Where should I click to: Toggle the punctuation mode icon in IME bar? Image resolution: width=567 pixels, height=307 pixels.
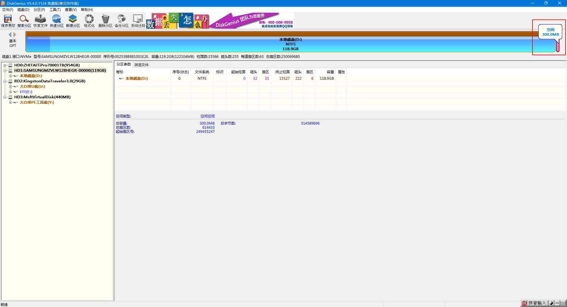tap(557, 303)
